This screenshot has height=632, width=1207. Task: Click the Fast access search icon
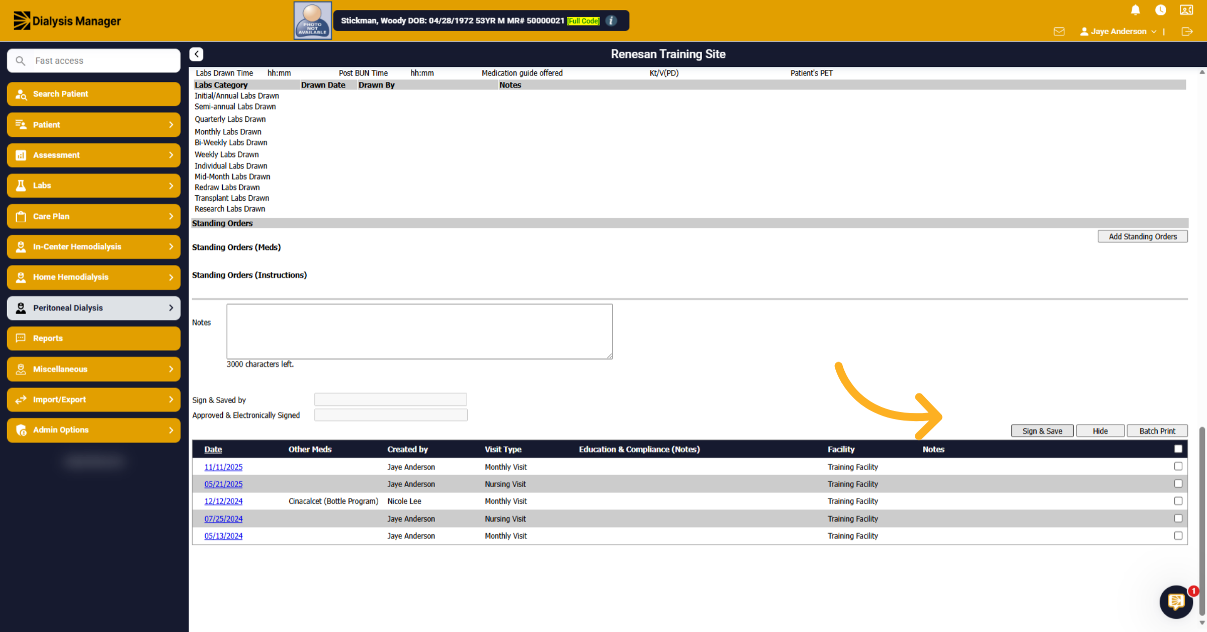20,61
